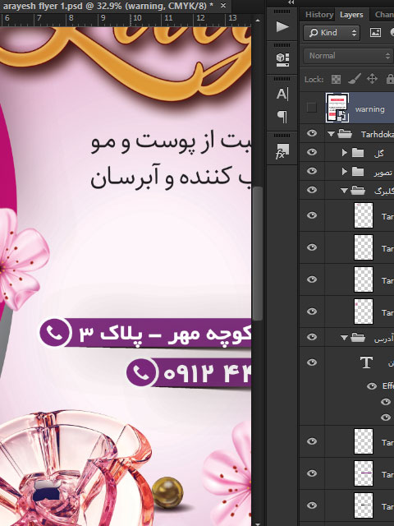Lock image pixels brush icon
The width and height of the screenshot is (394, 526).
point(354,79)
